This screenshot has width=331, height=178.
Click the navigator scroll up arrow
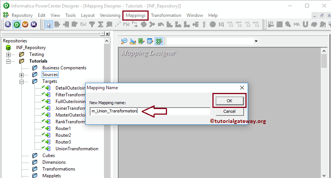107,41
